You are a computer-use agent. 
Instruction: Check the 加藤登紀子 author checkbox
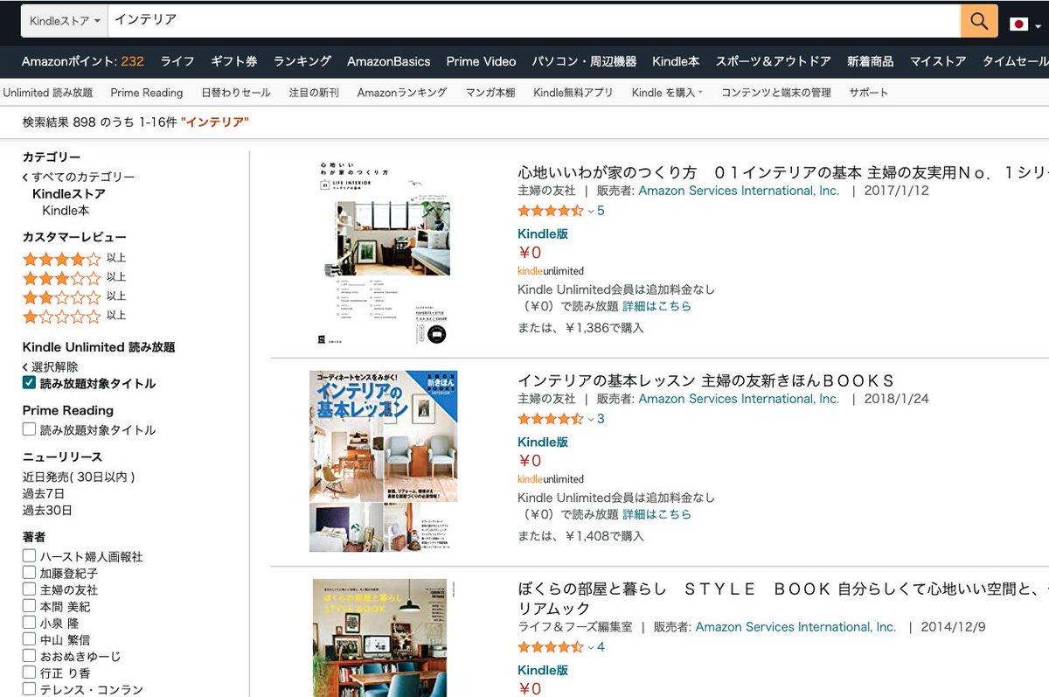tap(29, 573)
